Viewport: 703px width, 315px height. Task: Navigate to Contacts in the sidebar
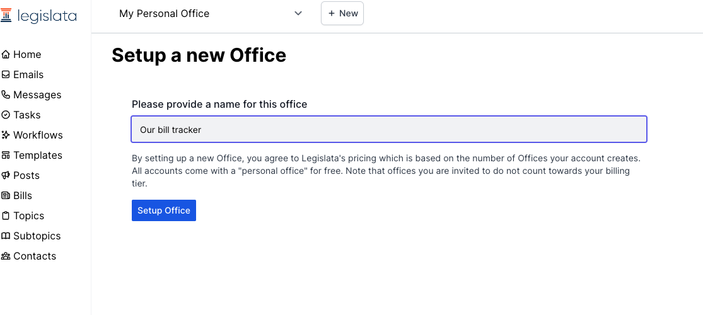[35, 256]
